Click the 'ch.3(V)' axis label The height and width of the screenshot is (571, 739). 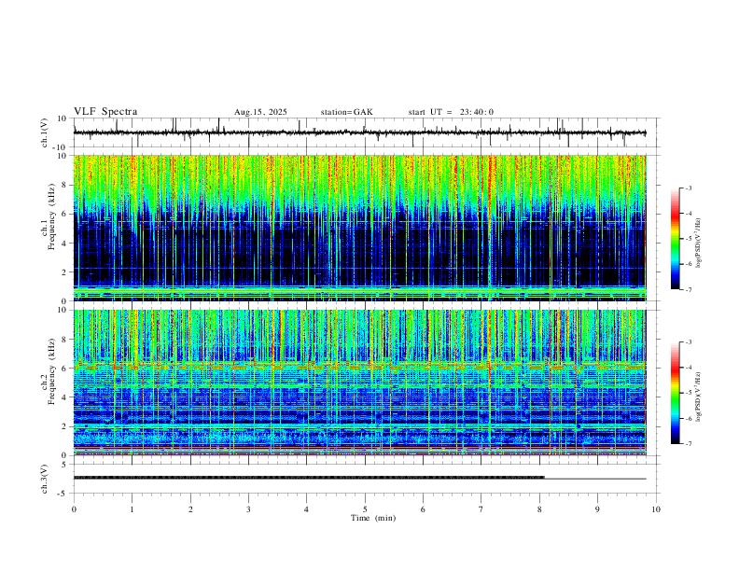pyautogui.click(x=45, y=479)
